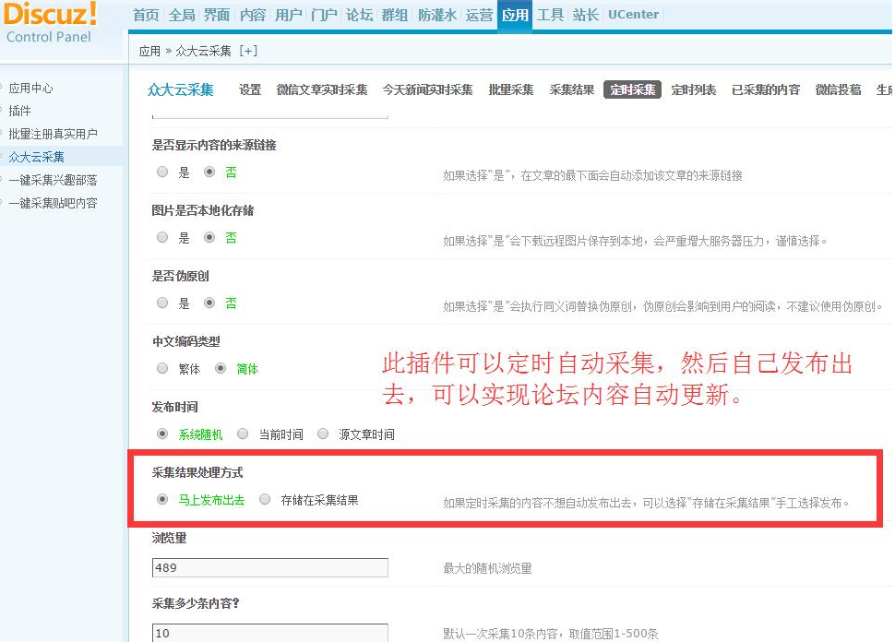Open the 界面 top menu
Image resolution: width=895 pixels, height=642 pixels.
pos(217,15)
